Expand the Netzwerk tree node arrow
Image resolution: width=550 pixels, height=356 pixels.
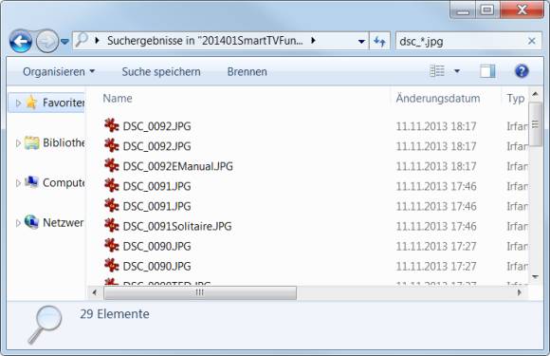(18, 223)
